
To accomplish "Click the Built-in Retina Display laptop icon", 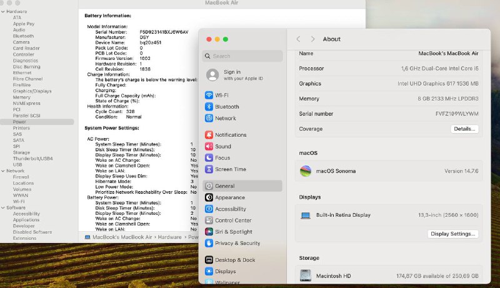I will (x=306, y=216).
